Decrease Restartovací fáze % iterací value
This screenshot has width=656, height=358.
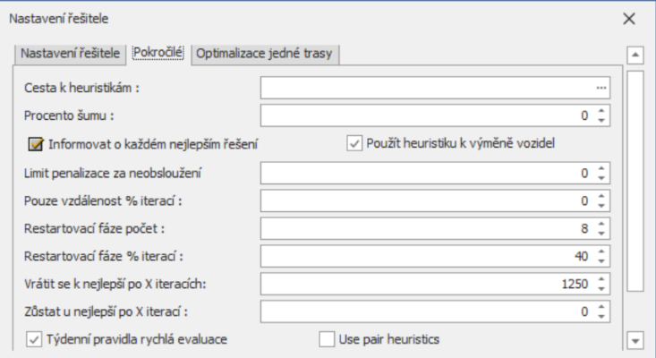[601, 261]
